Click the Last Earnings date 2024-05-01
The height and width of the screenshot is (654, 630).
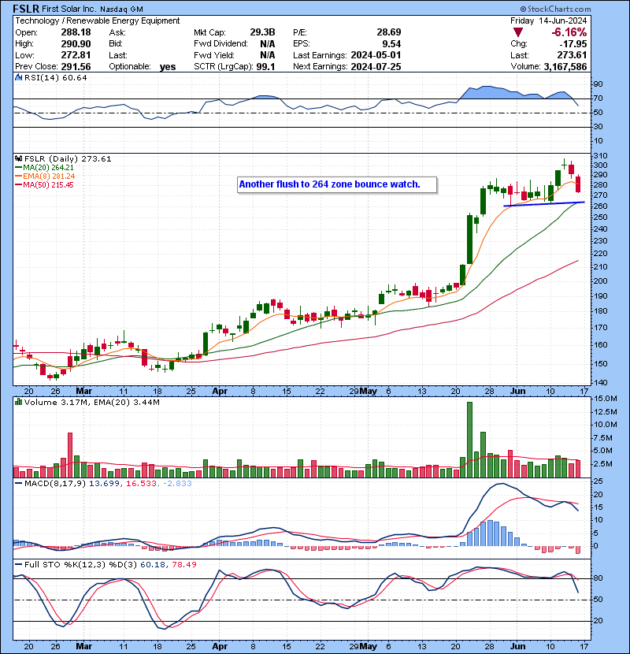click(376, 55)
